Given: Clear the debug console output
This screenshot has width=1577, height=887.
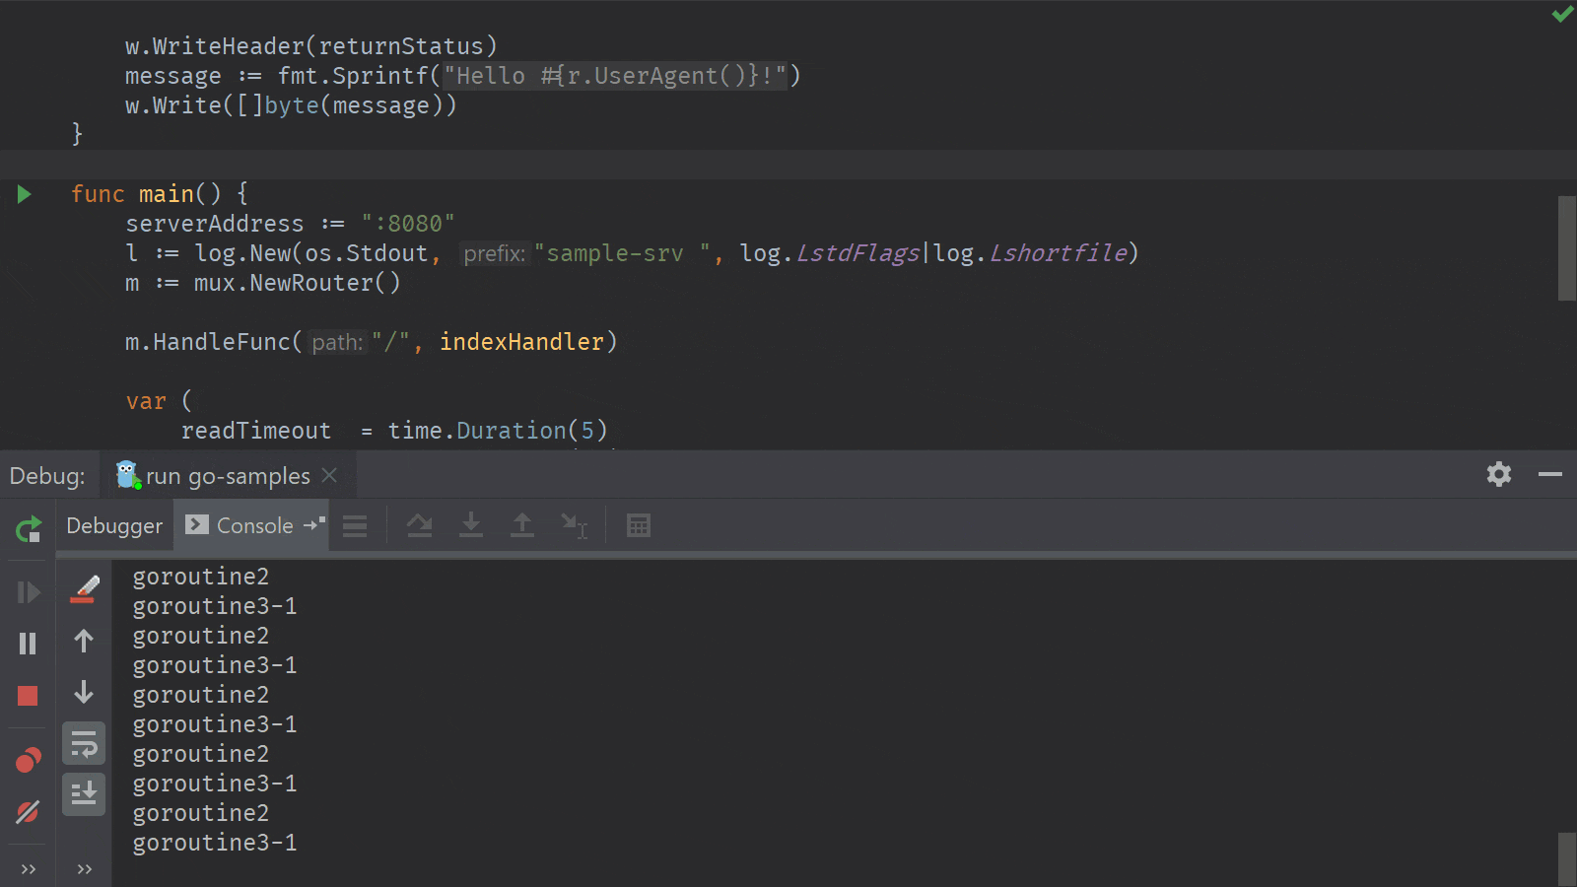Looking at the screenshot, I should 84,588.
